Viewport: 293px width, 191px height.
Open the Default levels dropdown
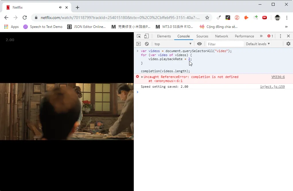(258, 44)
